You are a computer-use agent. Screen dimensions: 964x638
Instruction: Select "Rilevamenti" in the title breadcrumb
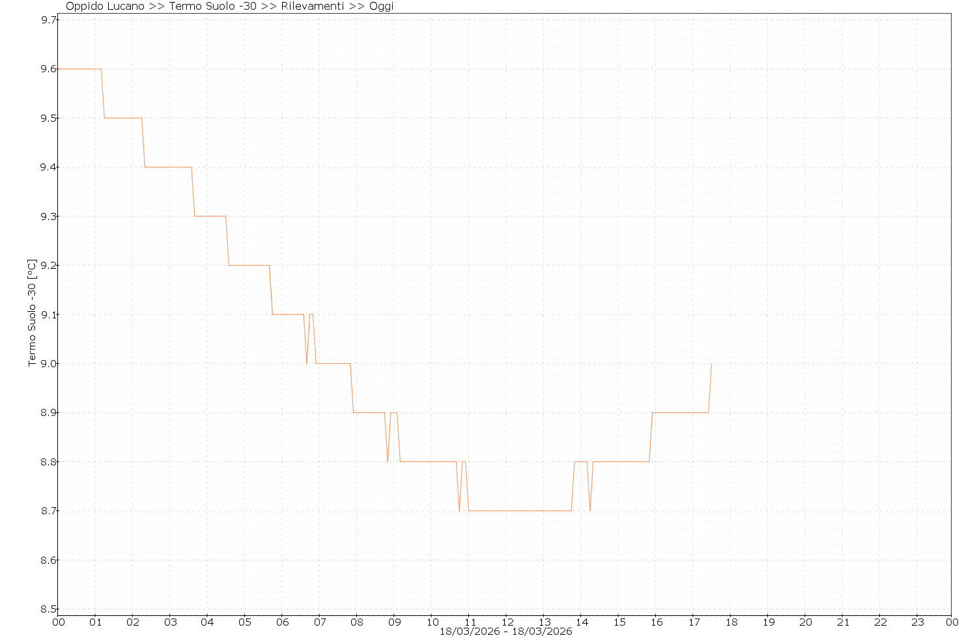312,7
